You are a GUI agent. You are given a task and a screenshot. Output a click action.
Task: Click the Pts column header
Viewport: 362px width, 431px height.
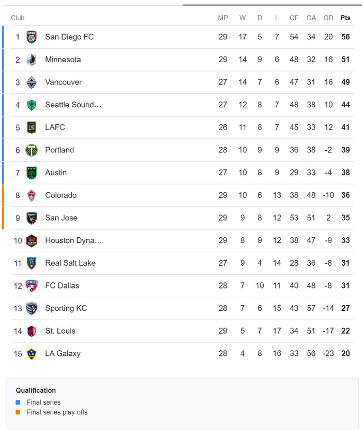[x=345, y=18]
